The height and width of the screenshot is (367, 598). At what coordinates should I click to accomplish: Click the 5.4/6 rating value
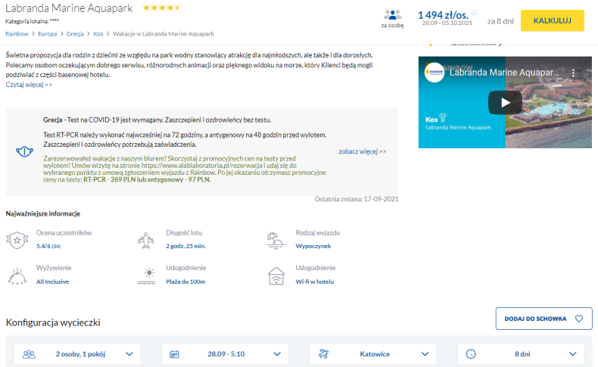point(48,246)
